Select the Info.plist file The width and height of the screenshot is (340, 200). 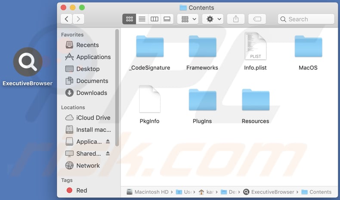point(256,52)
